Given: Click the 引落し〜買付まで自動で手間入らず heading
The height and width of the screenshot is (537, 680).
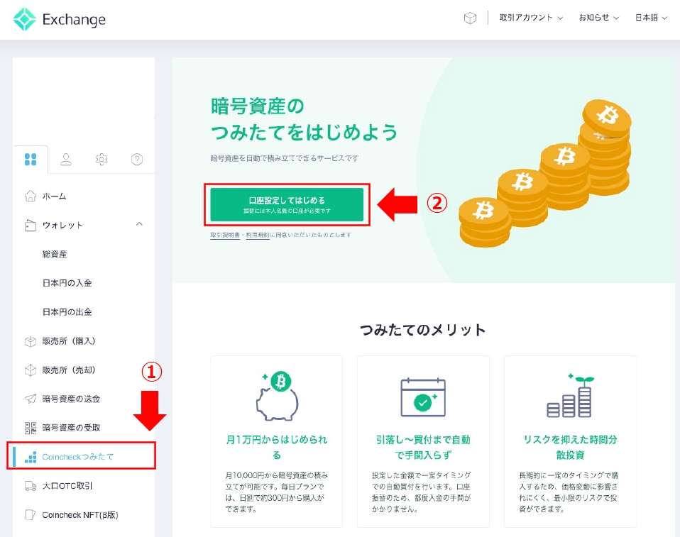Looking at the screenshot, I should coord(423,448).
